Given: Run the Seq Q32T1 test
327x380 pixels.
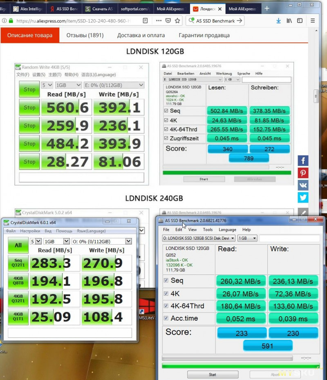Looking at the screenshot, I should [18, 263].
